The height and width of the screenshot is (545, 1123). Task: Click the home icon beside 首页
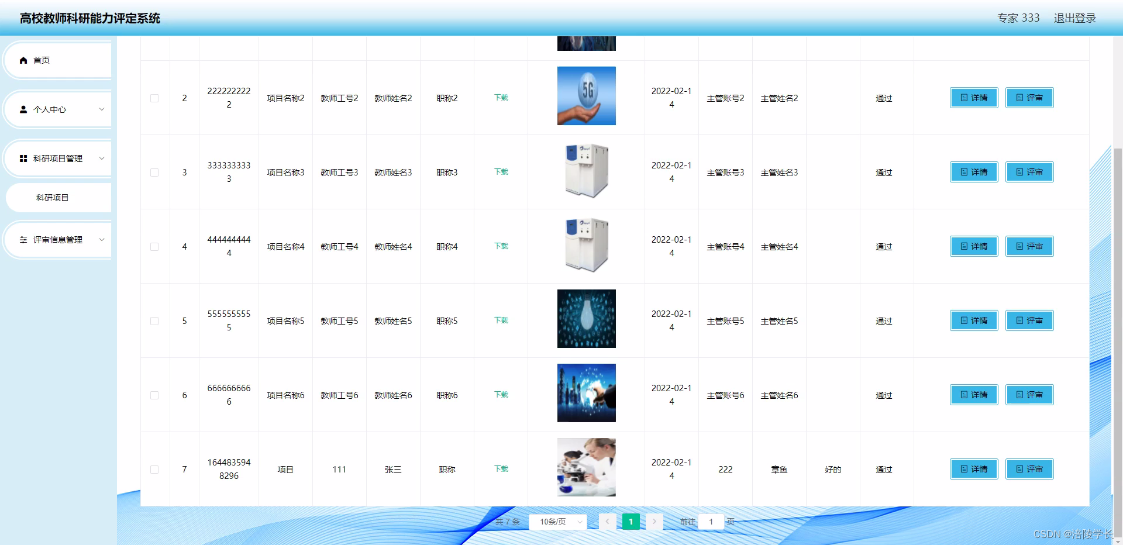pos(23,60)
